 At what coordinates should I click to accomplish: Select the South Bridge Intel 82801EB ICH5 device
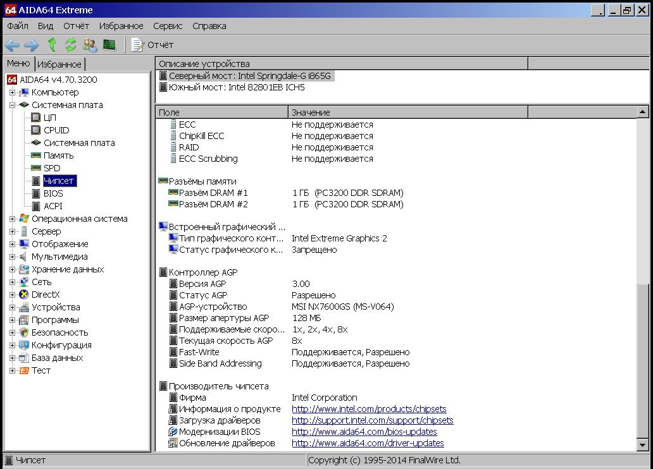[x=236, y=87]
